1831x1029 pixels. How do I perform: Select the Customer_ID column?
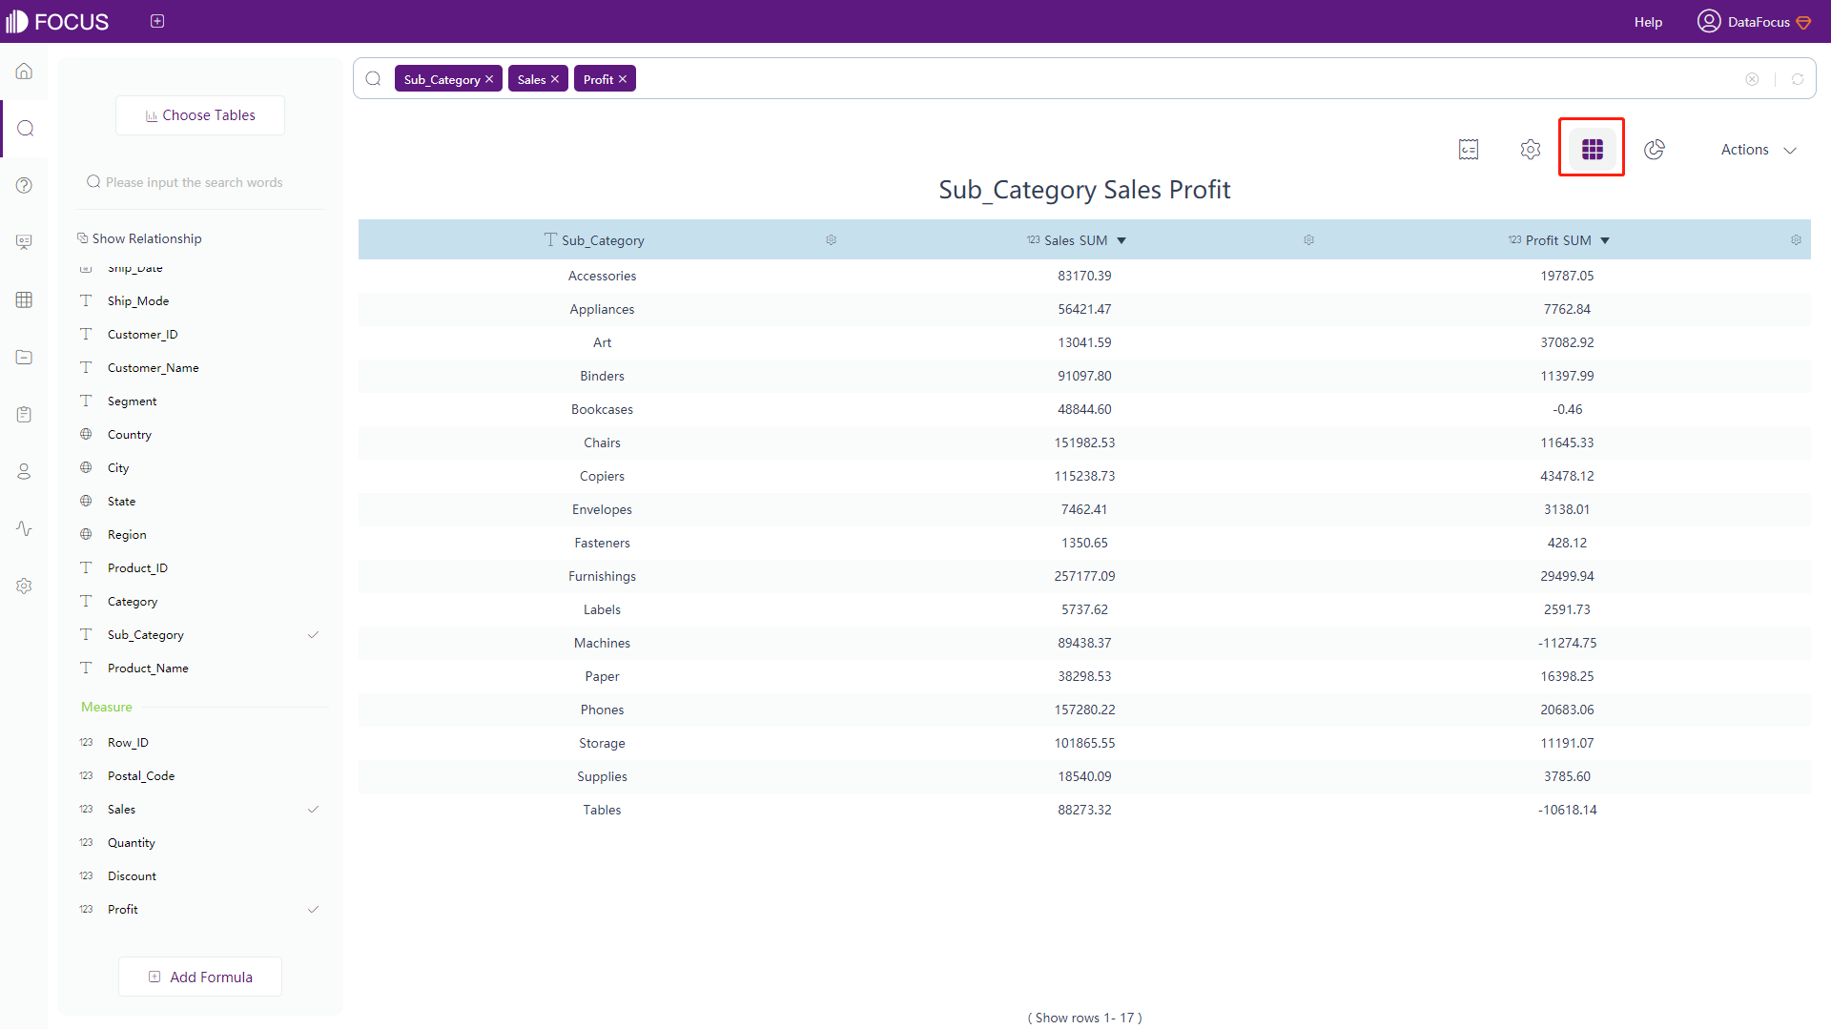click(x=143, y=335)
